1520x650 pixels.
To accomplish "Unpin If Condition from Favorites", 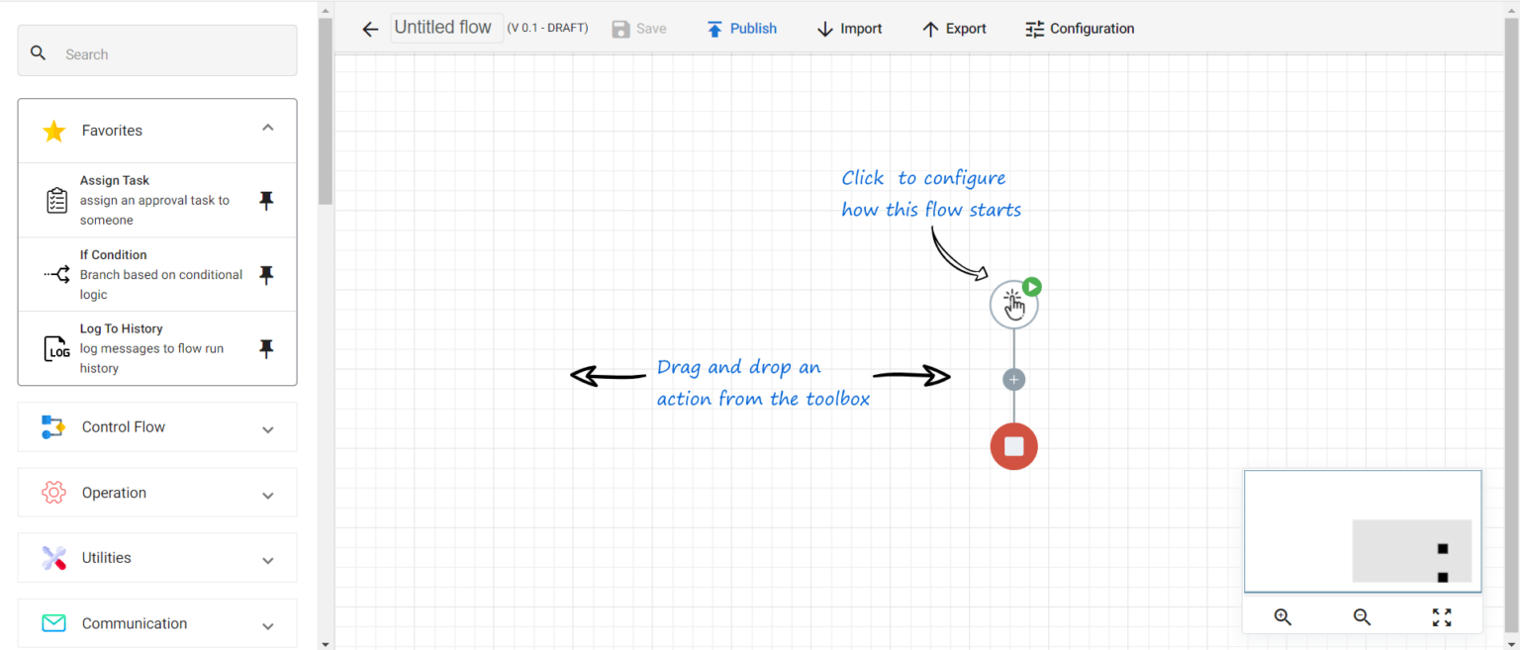I will pos(266,274).
